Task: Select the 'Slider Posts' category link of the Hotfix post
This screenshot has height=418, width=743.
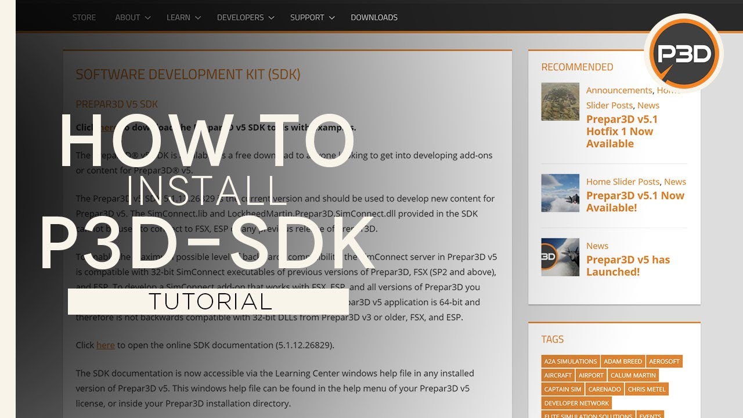Action: pos(609,105)
